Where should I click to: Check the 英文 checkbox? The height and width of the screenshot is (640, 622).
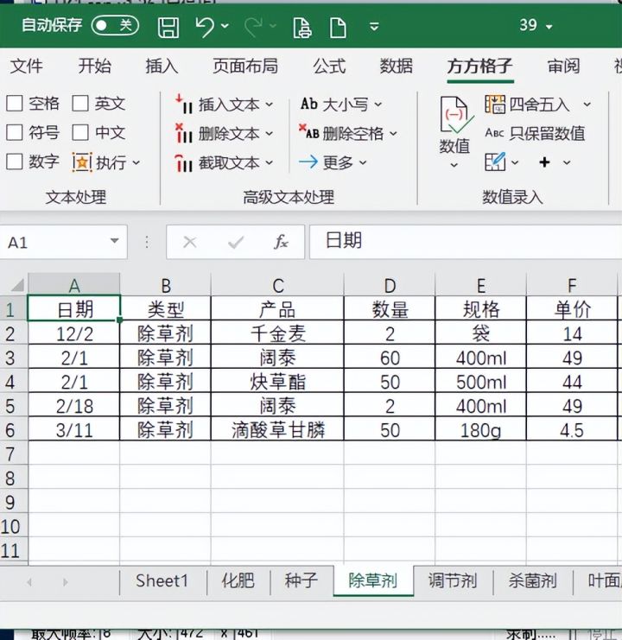pyautogui.click(x=80, y=104)
